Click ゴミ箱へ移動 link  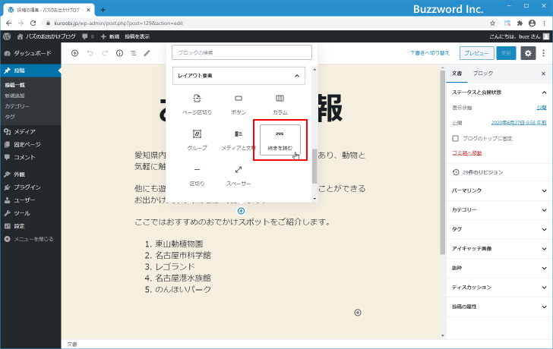pos(466,152)
